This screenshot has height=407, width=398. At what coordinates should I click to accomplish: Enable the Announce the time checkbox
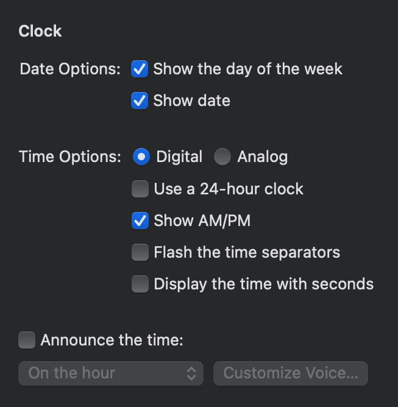coord(27,340)
